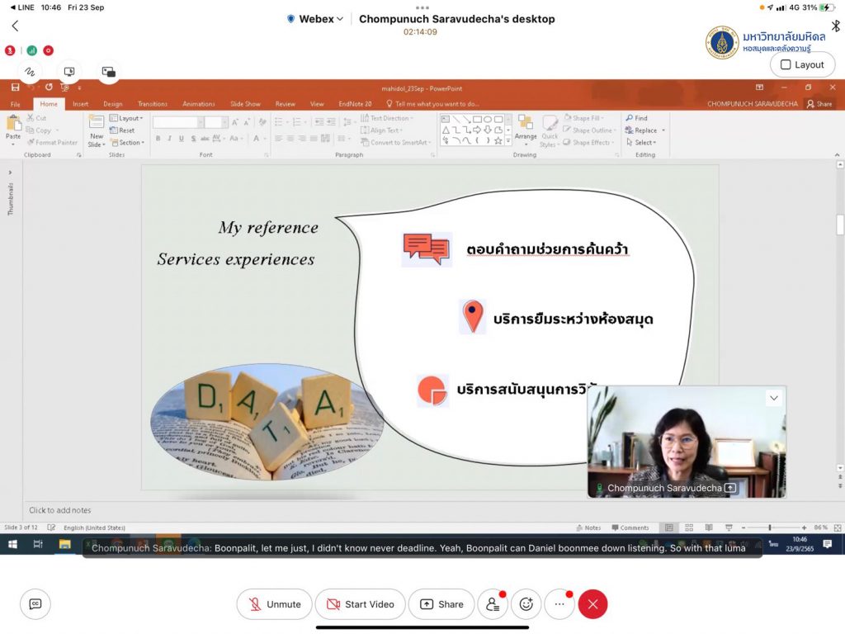Viewport: 845px width, 634px height.
Task: Open the PowerPoint Layout dropdown
Action: click(130, 118)
